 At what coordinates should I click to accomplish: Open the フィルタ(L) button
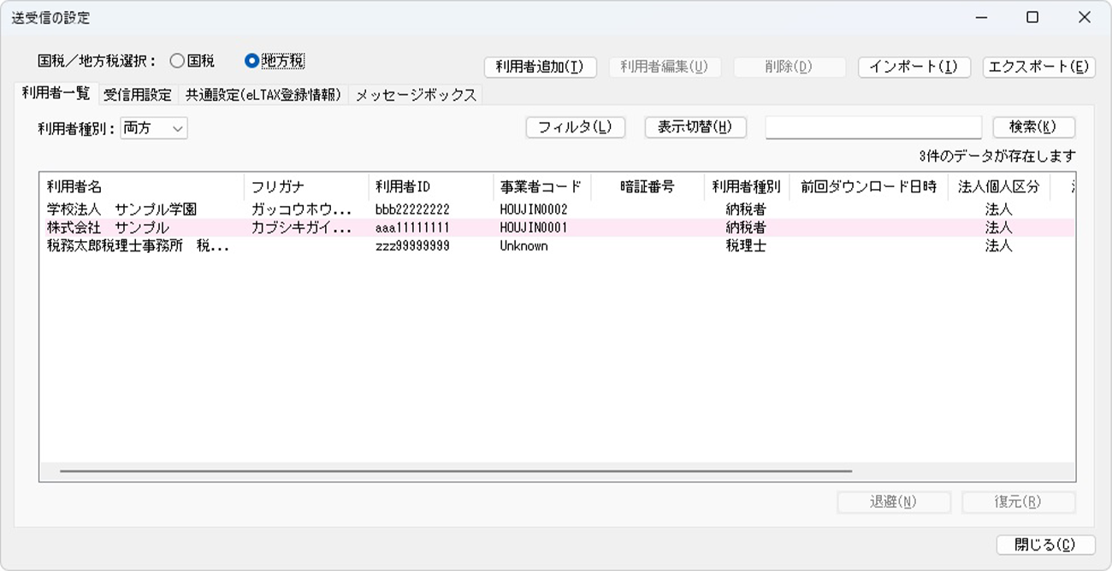coord(575,127)
